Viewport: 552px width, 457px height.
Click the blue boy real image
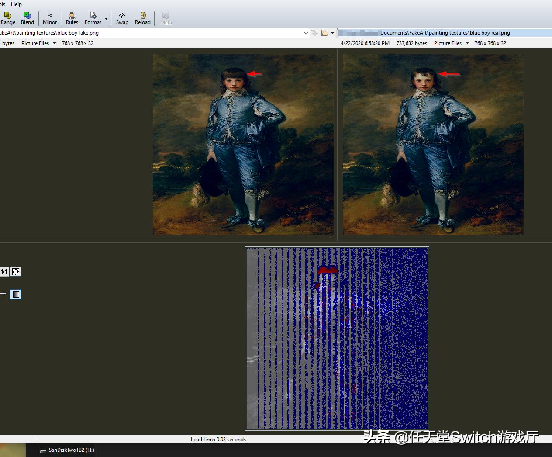433,145
